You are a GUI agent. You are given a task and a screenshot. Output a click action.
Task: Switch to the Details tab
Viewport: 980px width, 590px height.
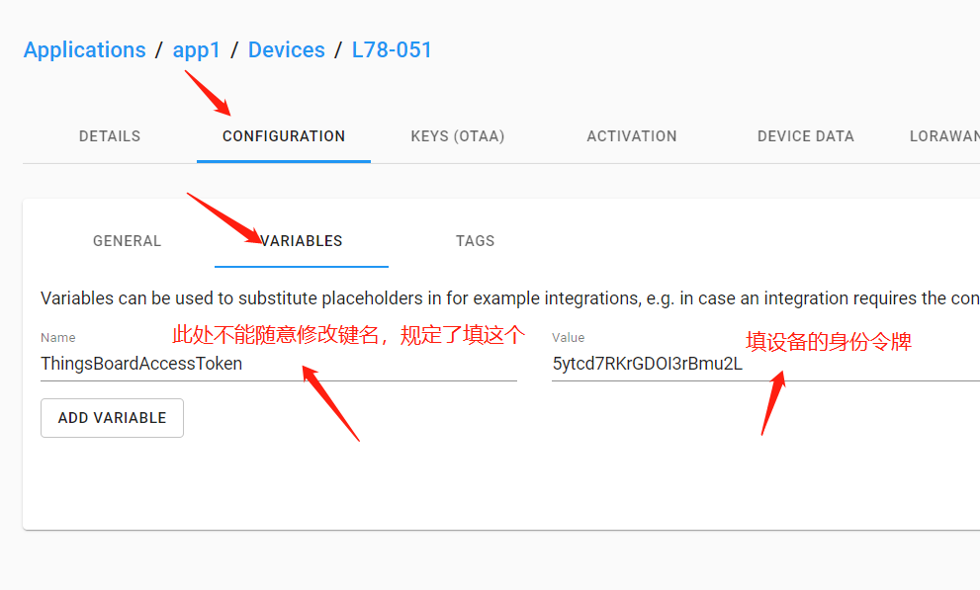(x=110, y=136)
